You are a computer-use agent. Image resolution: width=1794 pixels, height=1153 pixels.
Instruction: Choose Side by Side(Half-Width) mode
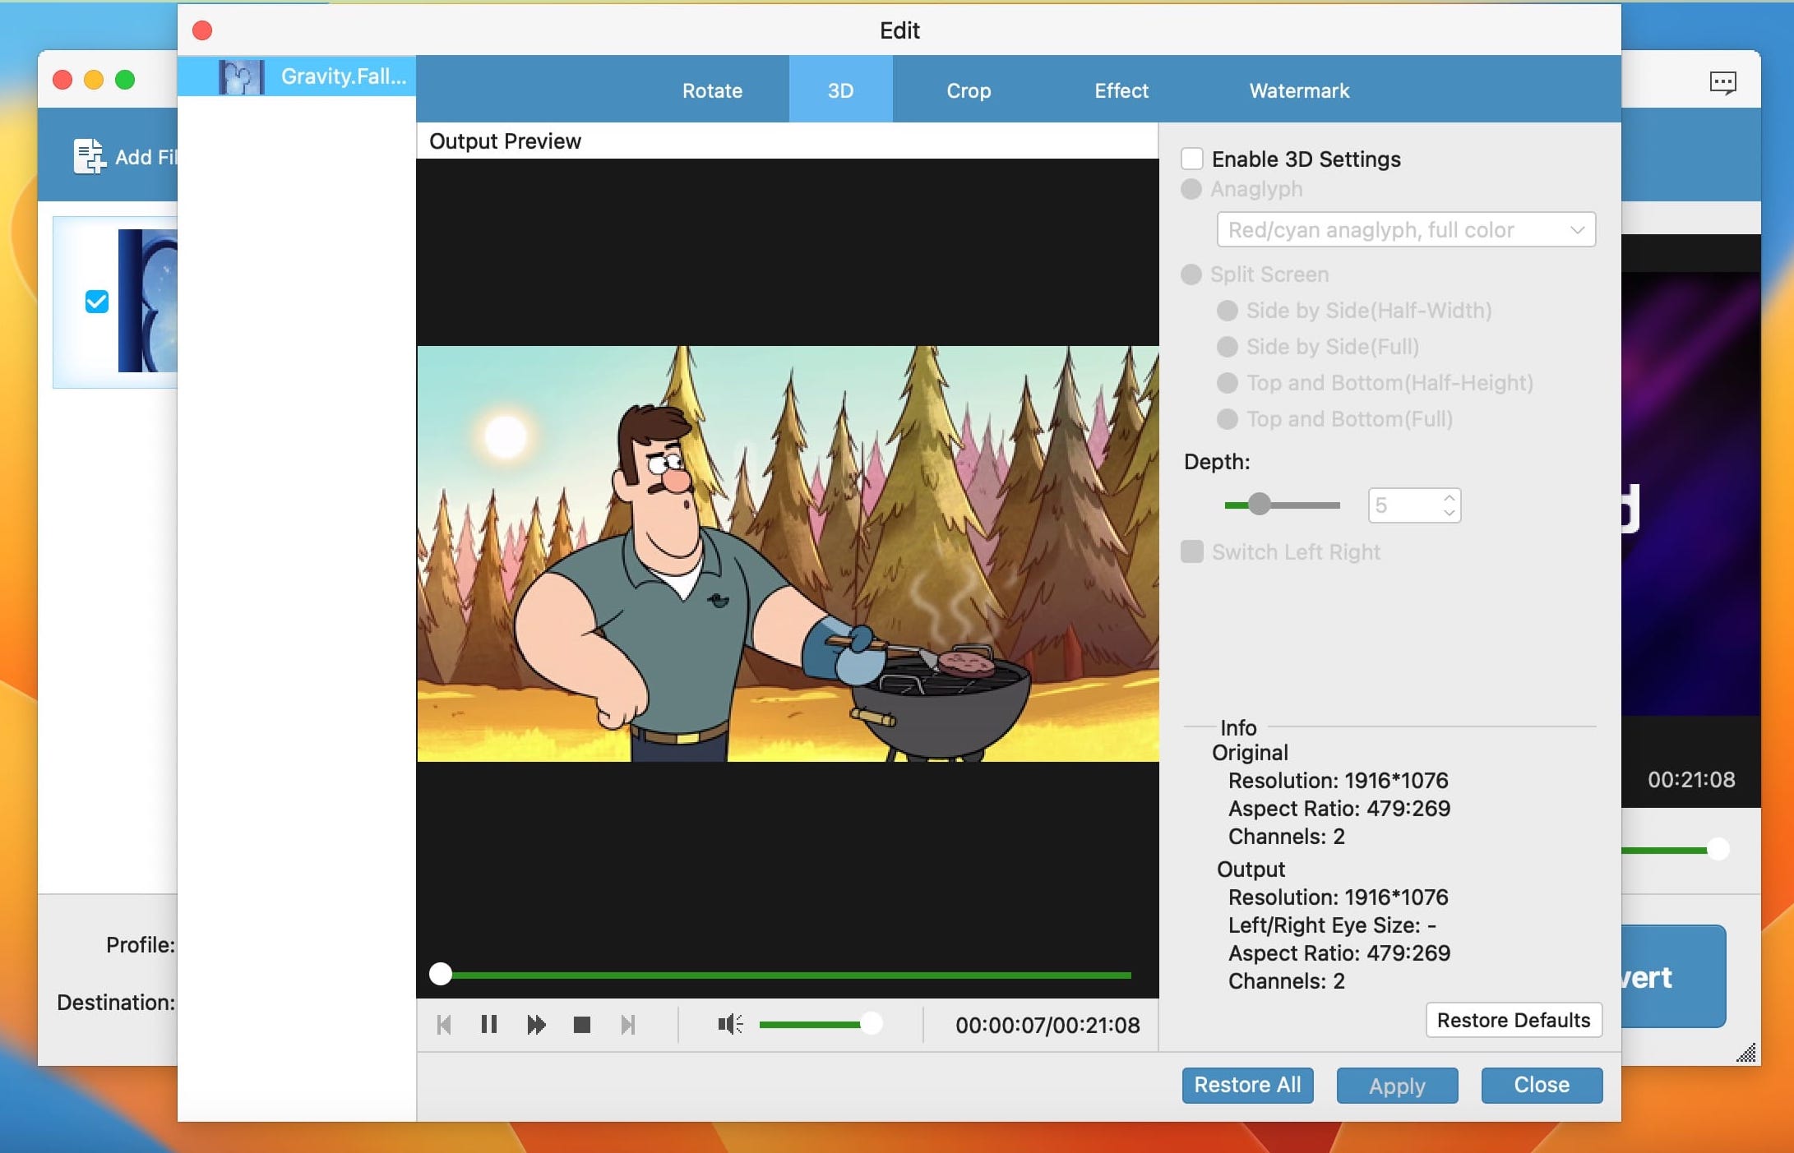pos(1228,311)
